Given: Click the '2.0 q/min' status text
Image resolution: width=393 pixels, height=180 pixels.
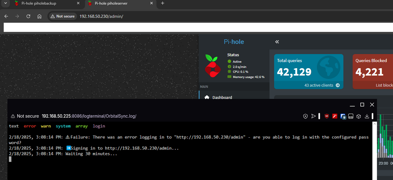Looking at the screenshot, I should tap(239, 67).
